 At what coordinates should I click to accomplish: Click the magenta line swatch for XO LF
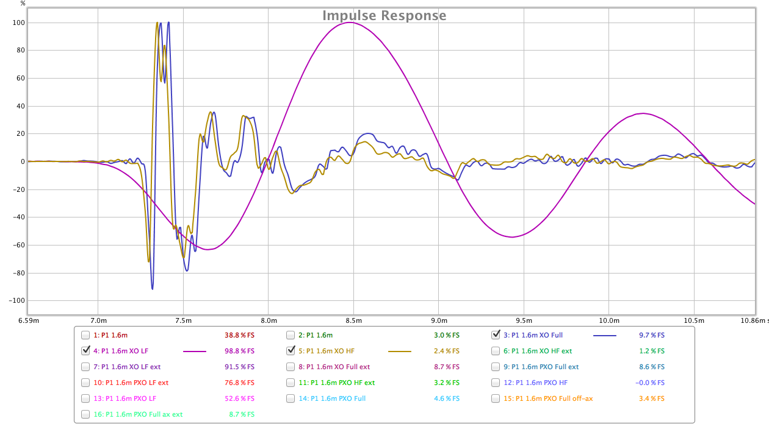coord(195,351)
